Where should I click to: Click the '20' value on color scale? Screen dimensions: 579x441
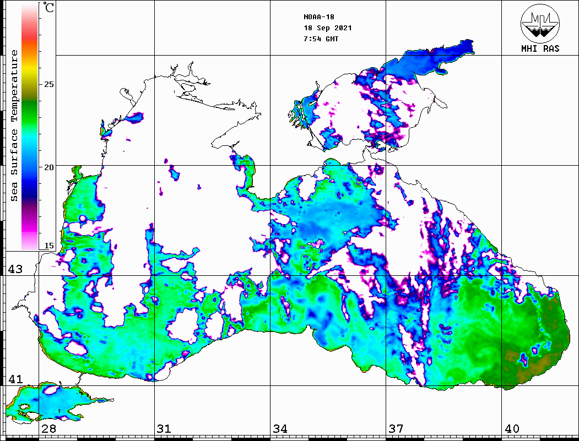(x=48, y=167)
